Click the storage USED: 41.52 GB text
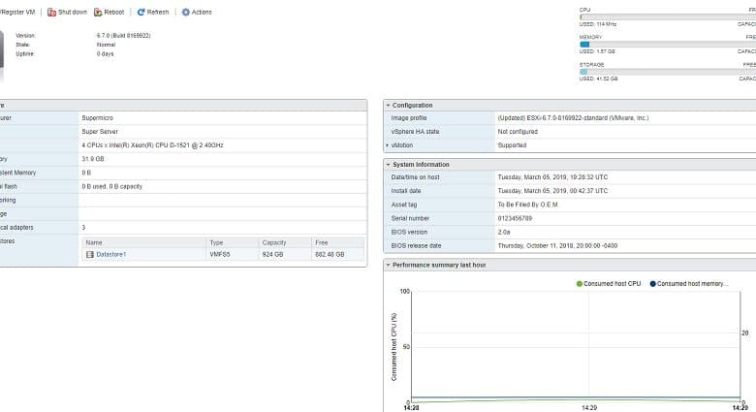756x412 pixels. [x=598, y=79]
